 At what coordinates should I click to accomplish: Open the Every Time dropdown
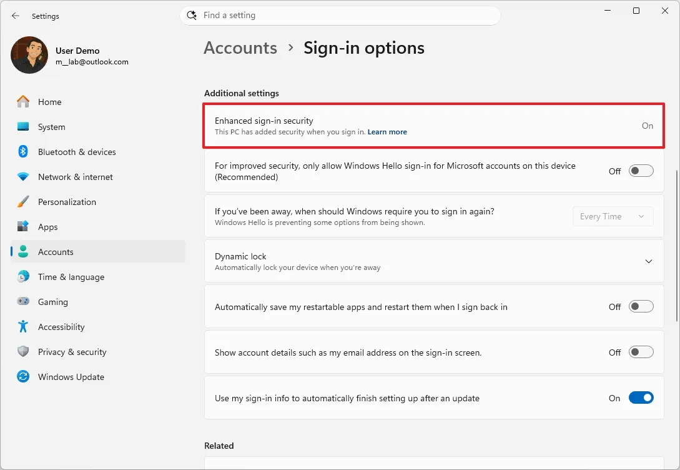point(613,216)
